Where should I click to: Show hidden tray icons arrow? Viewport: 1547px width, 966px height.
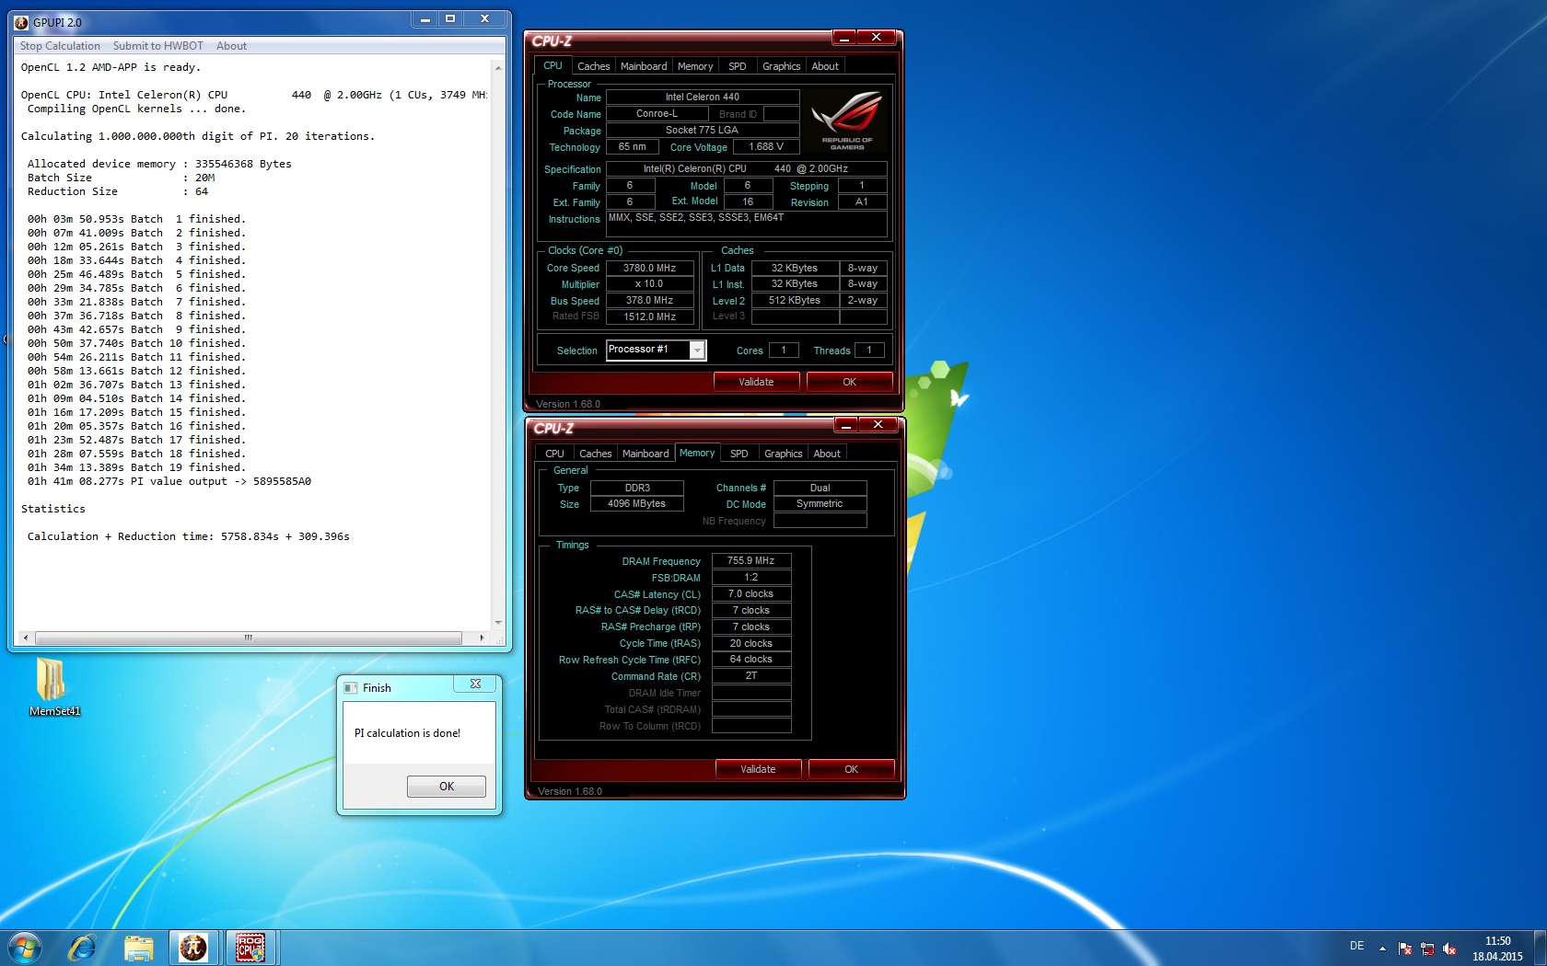click(x=1382, y=948)
